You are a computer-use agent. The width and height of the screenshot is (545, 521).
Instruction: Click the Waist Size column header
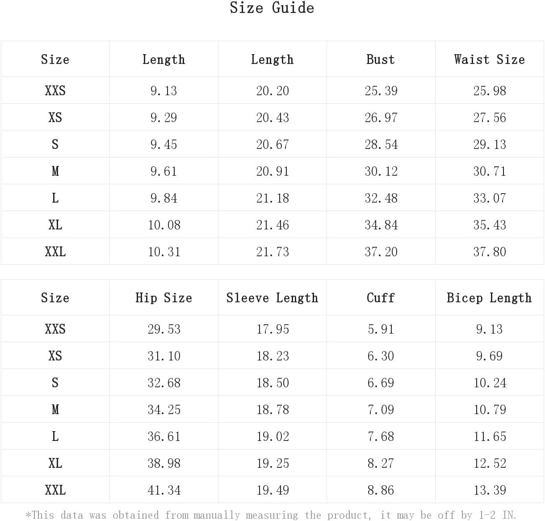[490, 59]
